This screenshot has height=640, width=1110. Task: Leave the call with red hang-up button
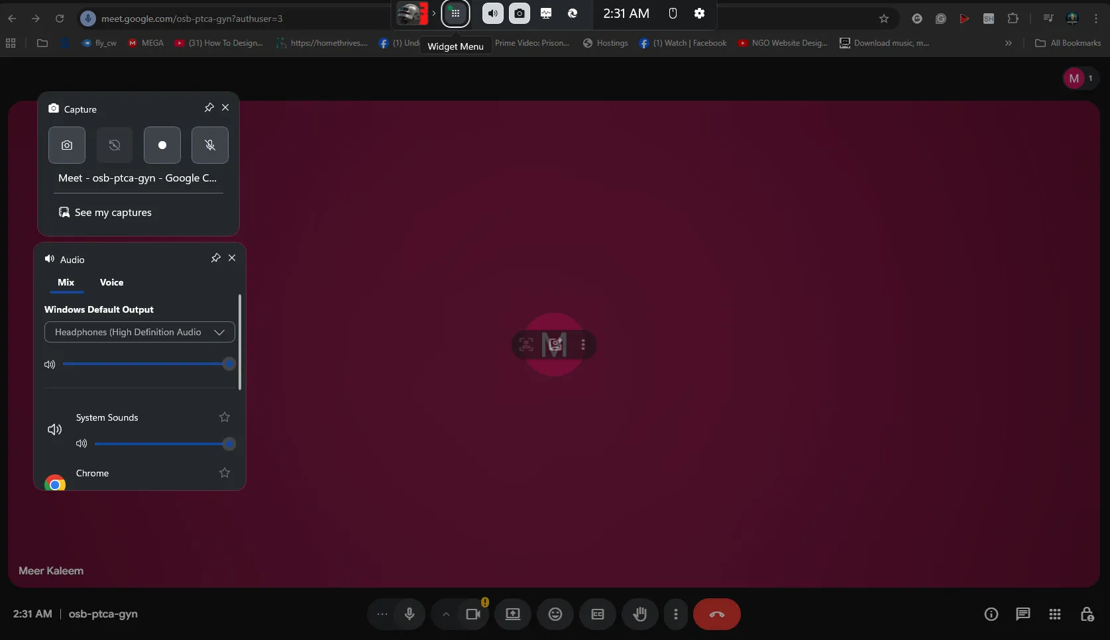click(716, 614)
